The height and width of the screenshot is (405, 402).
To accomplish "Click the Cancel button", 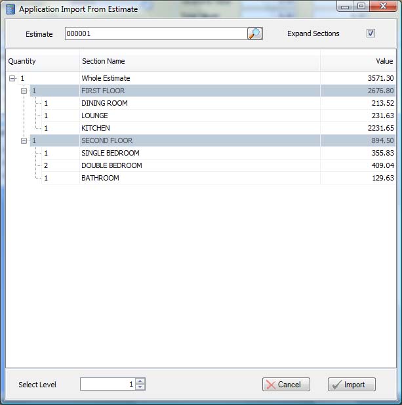I will point(286,385).
